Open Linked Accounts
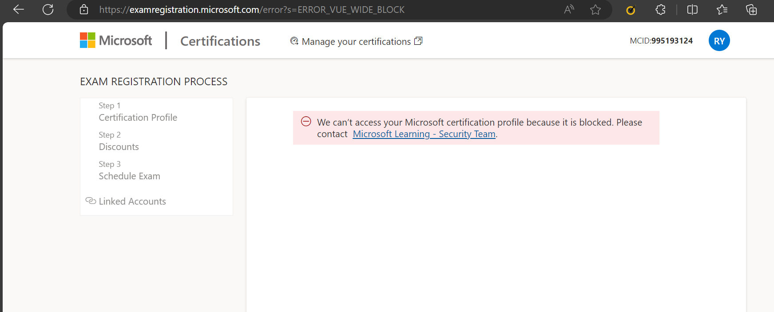774x312 pixels. coord(132,201)
